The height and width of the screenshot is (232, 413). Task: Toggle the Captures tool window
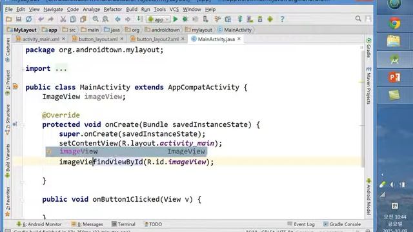coord(8,50)
